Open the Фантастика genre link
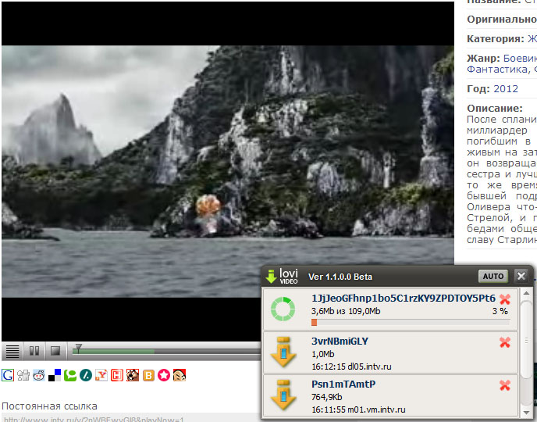537x422 pixels. 498,70
